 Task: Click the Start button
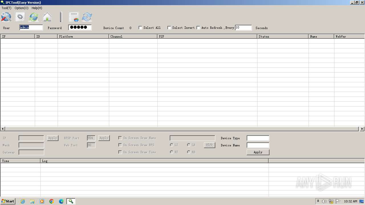pyautogui.click(x=8, y=201)
